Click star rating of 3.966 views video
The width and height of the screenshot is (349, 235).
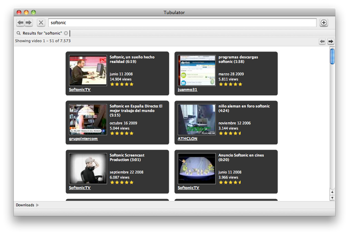click(230, 183)
